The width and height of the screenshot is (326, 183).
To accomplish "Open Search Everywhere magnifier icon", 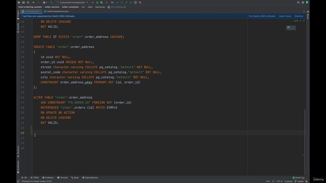I will (x=298, y=3).
